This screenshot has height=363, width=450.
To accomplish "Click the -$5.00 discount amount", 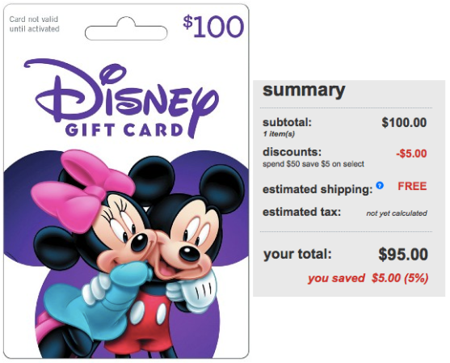I will pos(411,154).
